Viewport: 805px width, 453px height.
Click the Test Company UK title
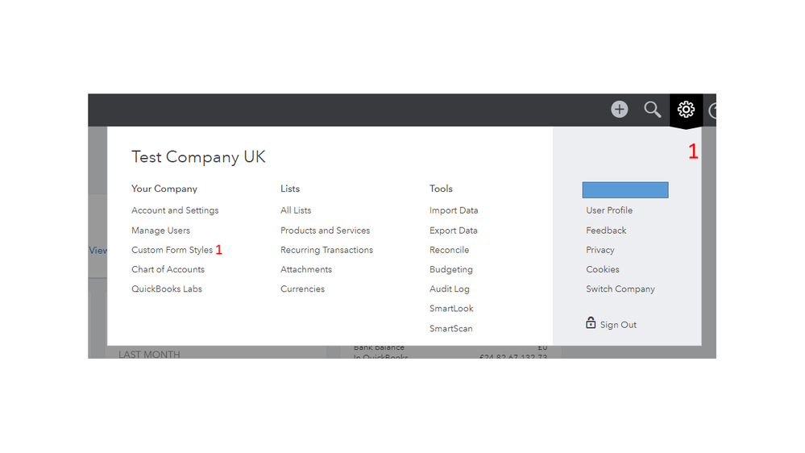[x=198, y=157]
